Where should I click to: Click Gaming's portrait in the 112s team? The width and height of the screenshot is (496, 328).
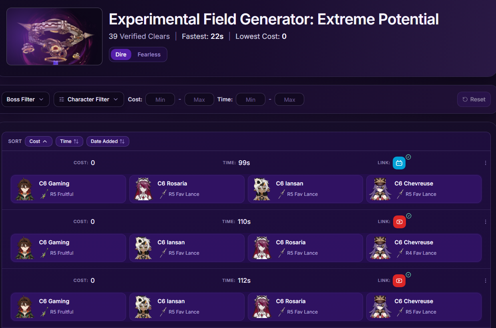25,307
